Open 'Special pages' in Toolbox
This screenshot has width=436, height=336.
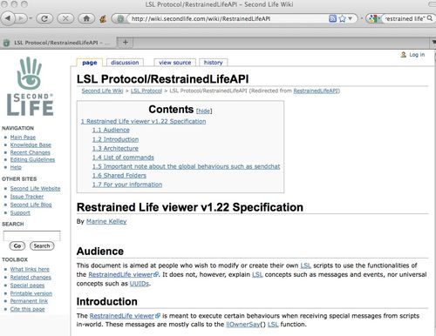click(x=27, y=286)
